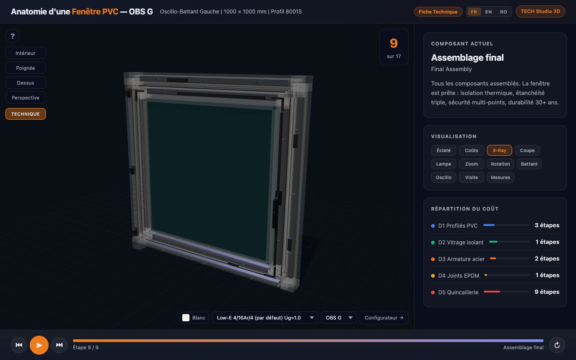Screen dimensions: 576x360
Task: Open the OBS G window type dropdown
Action: tap(339, 318)
